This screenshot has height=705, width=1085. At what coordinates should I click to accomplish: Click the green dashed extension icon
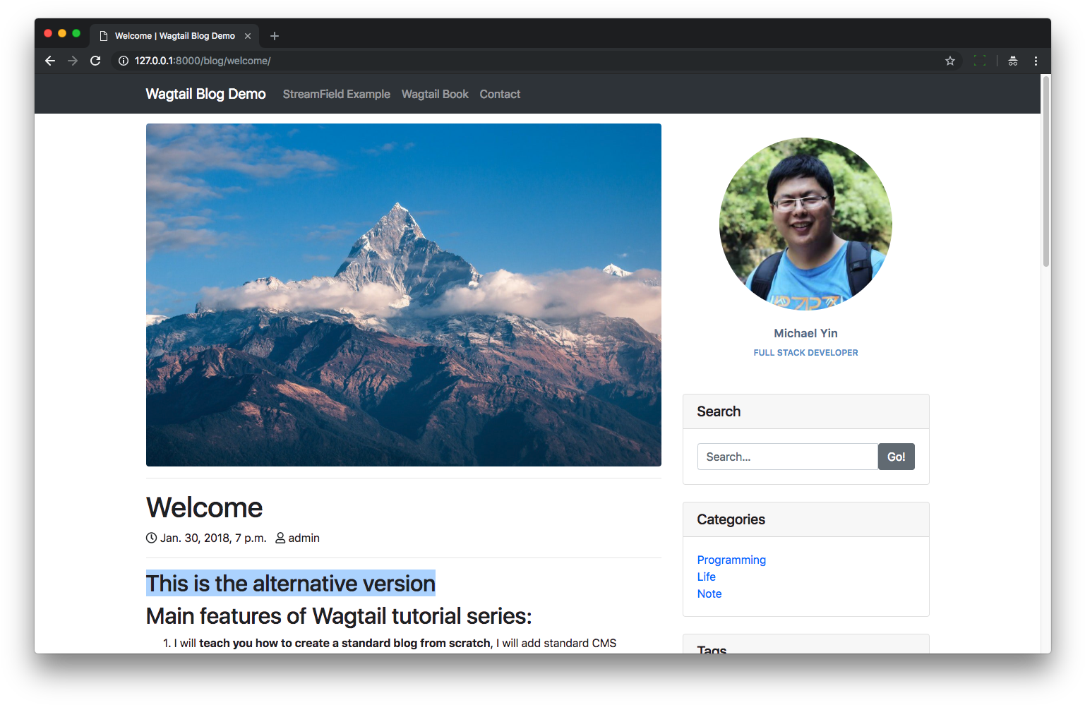click(x=980, y=61)
